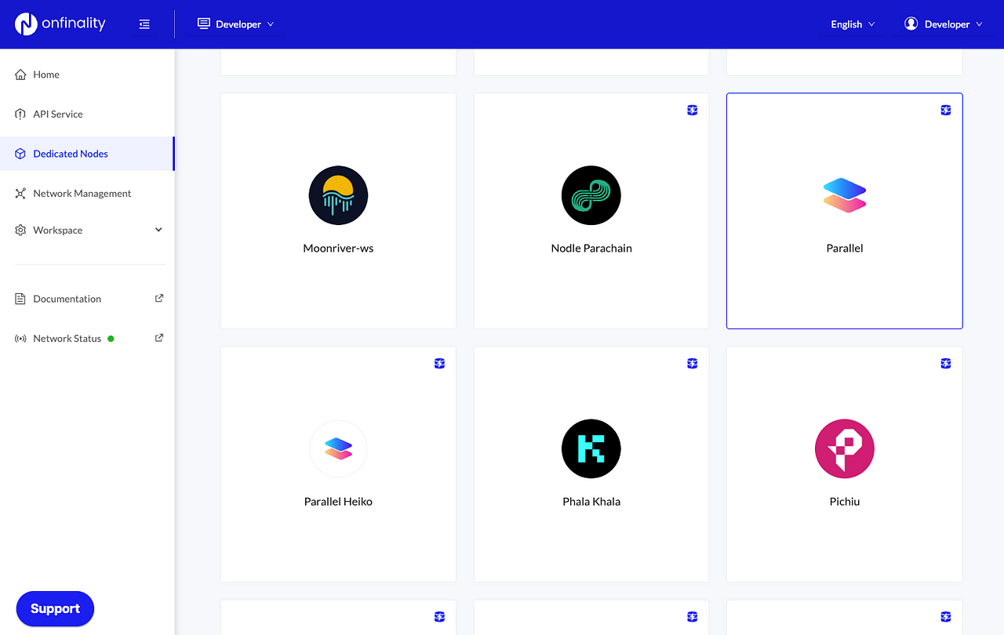
Task: Click the "Pichiu" card name
Action: [x=845, y=502]
